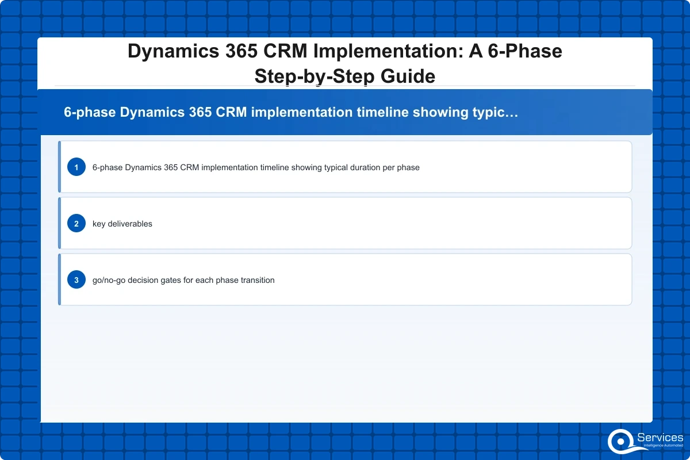690x460 pixels.
Task: Click the 'Services' brand name text
Action: point(661,438)
